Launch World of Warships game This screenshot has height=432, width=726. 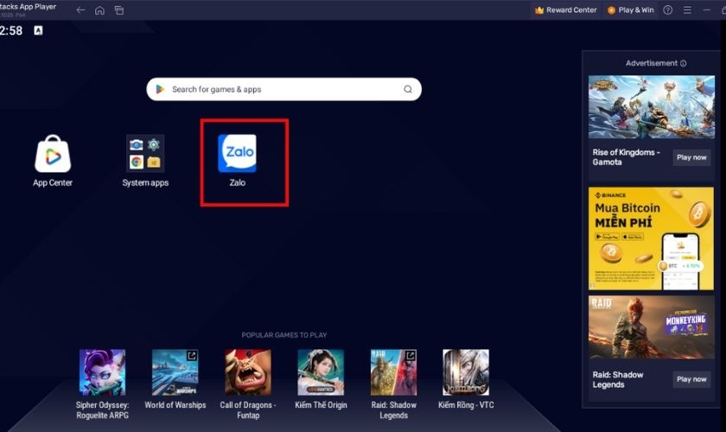(175, 372)
